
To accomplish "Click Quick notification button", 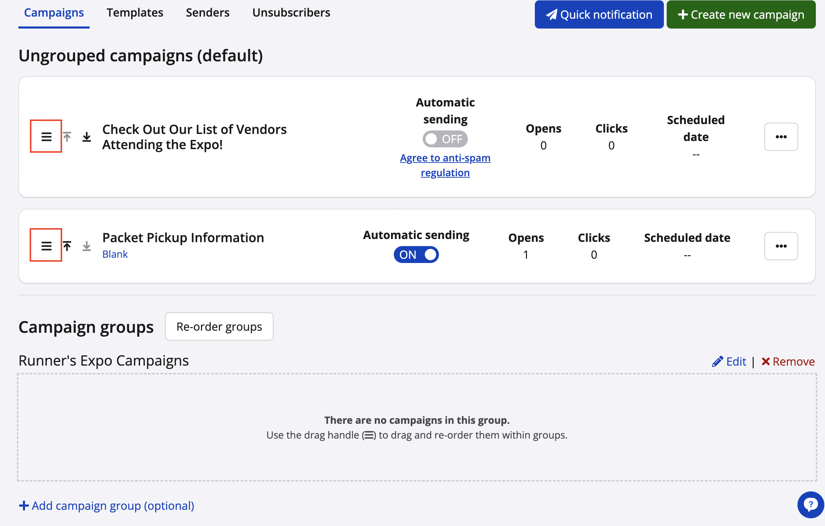I will click(599, 14).
